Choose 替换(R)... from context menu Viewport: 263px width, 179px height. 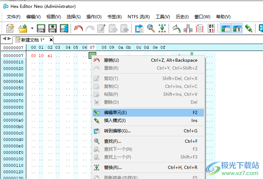148,167
